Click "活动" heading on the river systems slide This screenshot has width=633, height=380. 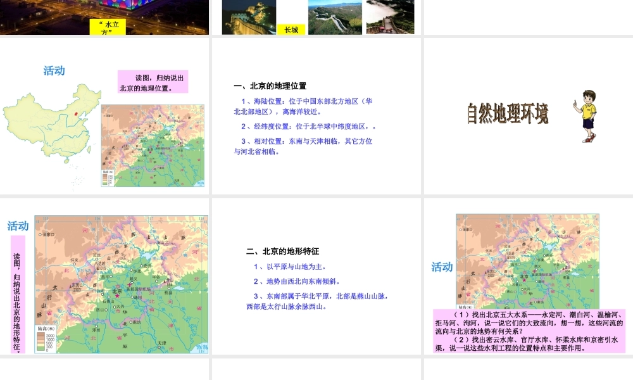pos(442,267)
